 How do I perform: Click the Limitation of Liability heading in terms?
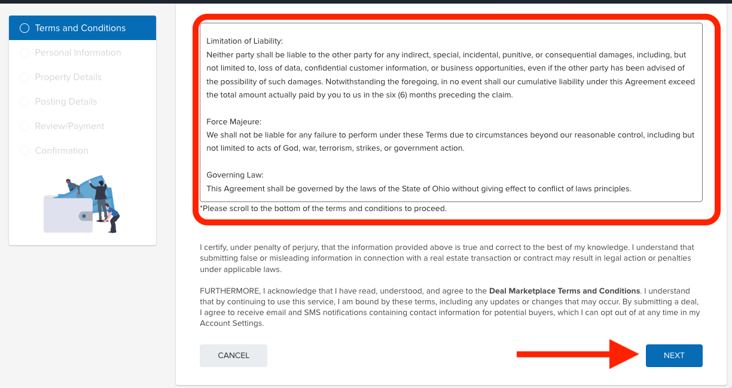(x=245, y=41)
